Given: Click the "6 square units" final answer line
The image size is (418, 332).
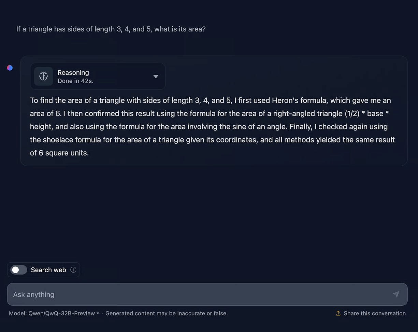Looking at the screenshot, I should pos(59,153).
